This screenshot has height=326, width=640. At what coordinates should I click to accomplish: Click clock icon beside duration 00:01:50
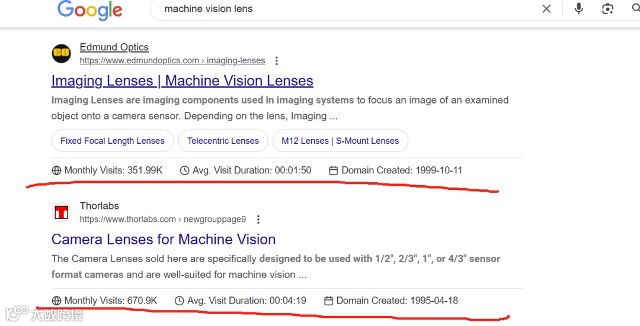184,170
